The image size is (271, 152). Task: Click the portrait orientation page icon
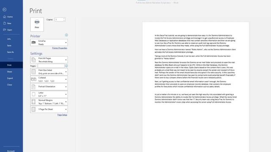click(x=33, y=87)
